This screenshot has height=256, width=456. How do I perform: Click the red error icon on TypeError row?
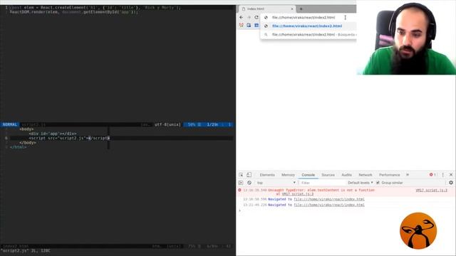point(239,190)
